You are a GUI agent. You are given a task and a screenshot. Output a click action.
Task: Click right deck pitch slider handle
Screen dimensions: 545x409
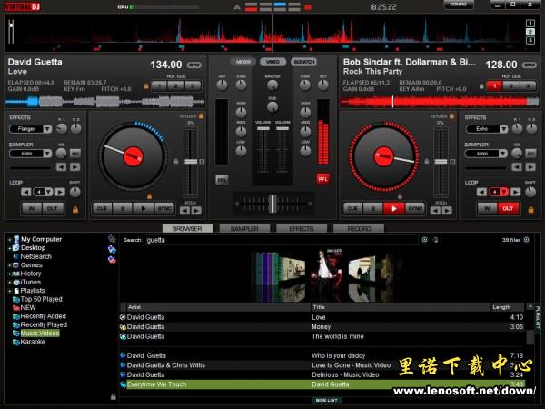tap(441, 162)
